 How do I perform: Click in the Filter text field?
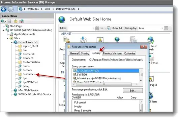point(80,28)
